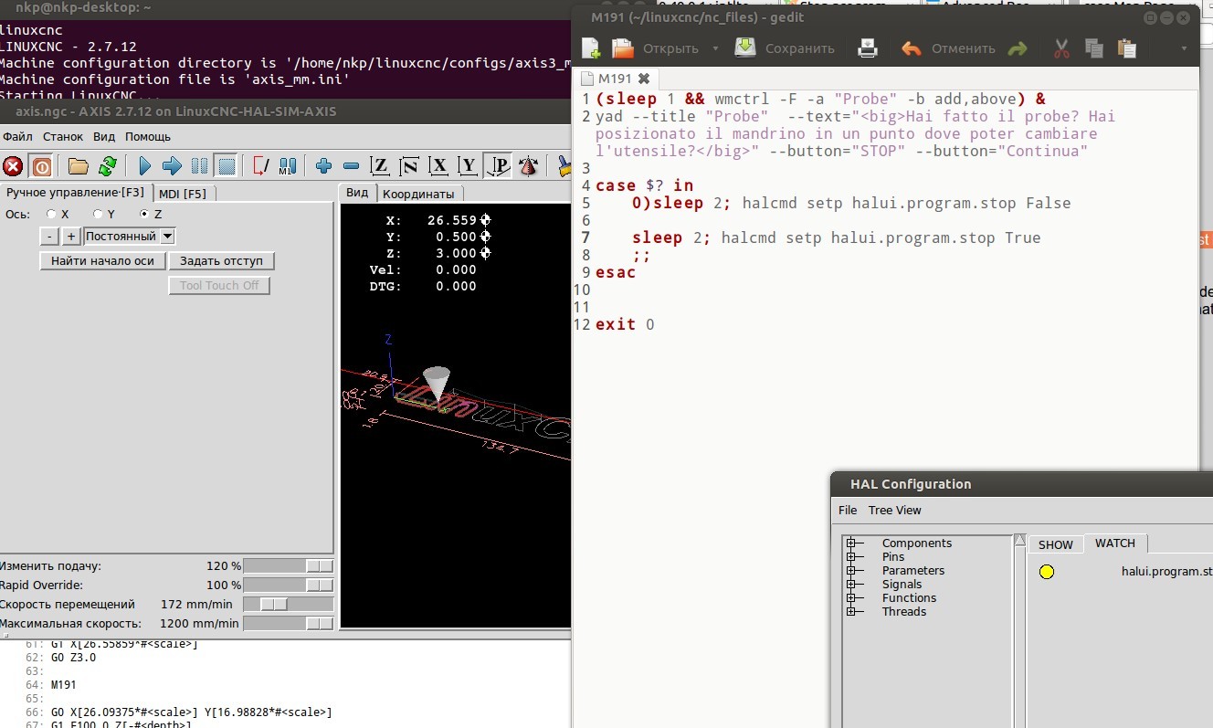This screenshot has height=728, width=1213.
Task: Expand Functions tree node
Action: click(x=850, y=598)
